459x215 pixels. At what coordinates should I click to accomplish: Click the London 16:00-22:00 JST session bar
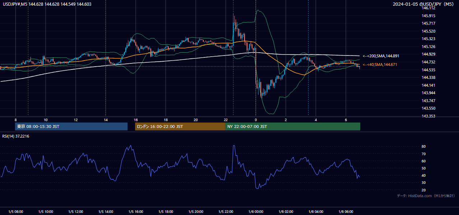tap(180, 126)
